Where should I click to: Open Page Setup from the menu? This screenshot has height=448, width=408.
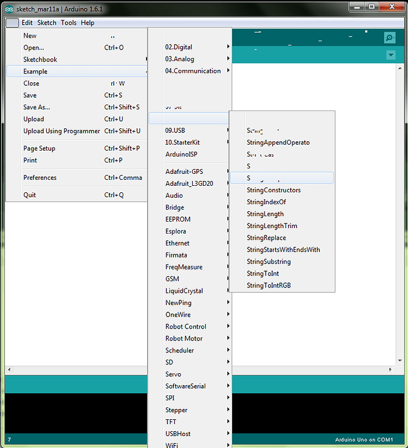pyautogui.click(x=77, y=148)
